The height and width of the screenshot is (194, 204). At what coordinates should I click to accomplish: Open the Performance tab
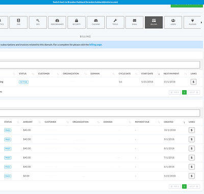click(57, 23)
